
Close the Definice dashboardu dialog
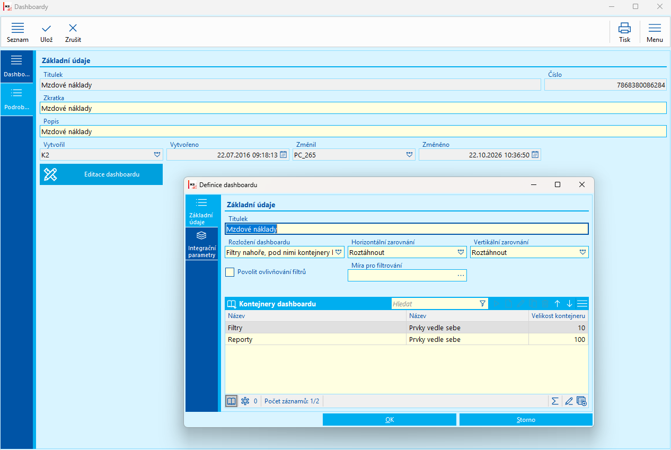582,184
